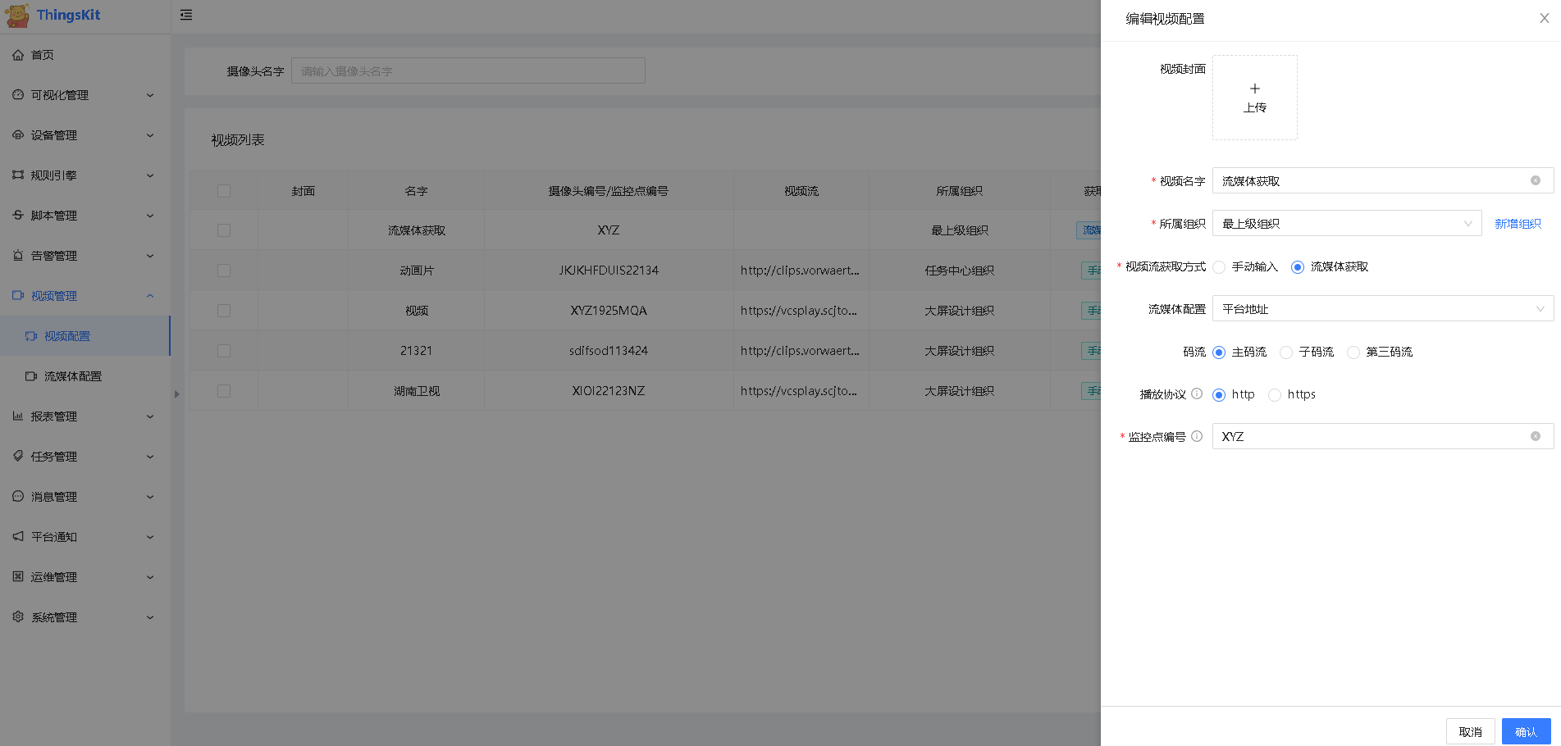The height and width of the screenshot is (746, 1561).
Task: Click the 摄像头名字 search input
Action: click(x=468, y=71)
